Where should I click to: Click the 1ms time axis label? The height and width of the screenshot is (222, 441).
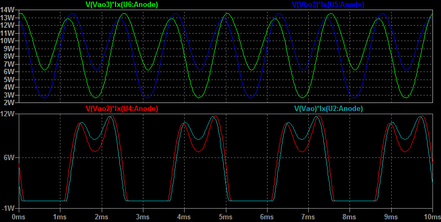click(x=60, y=217)
